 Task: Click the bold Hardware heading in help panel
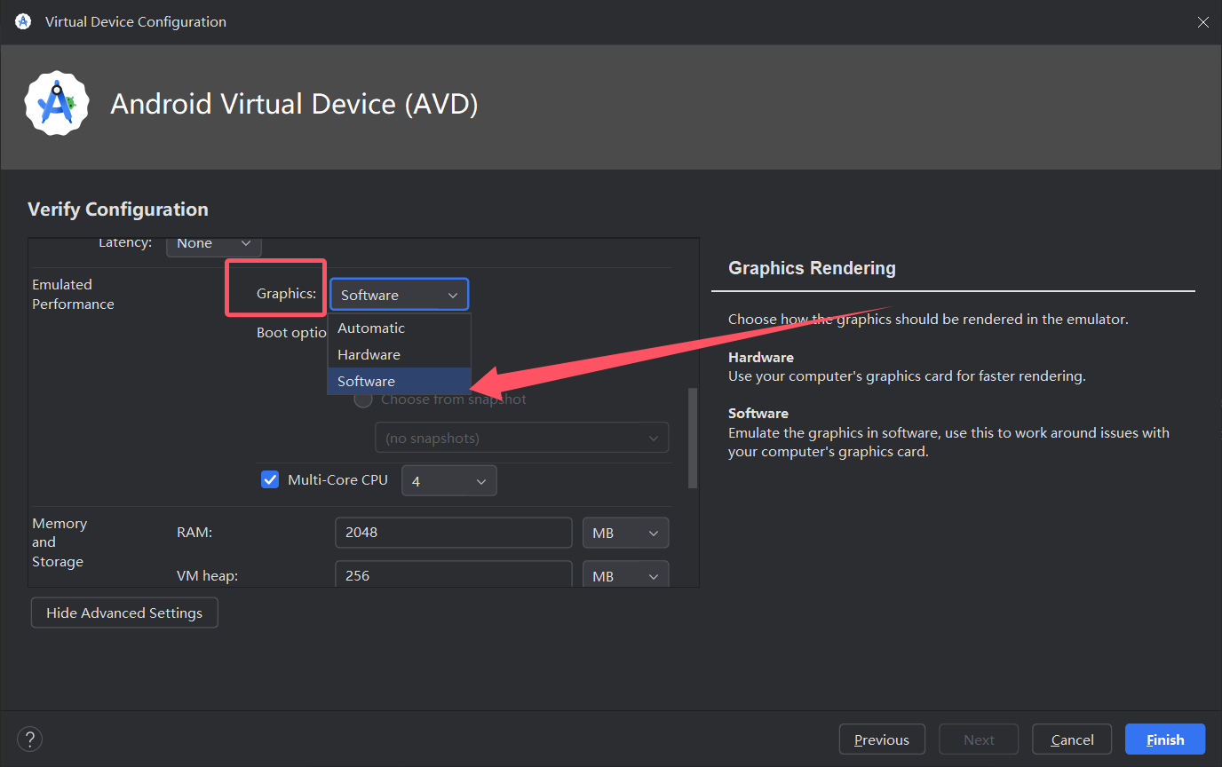pyautogui.click(x=761, y=357)
